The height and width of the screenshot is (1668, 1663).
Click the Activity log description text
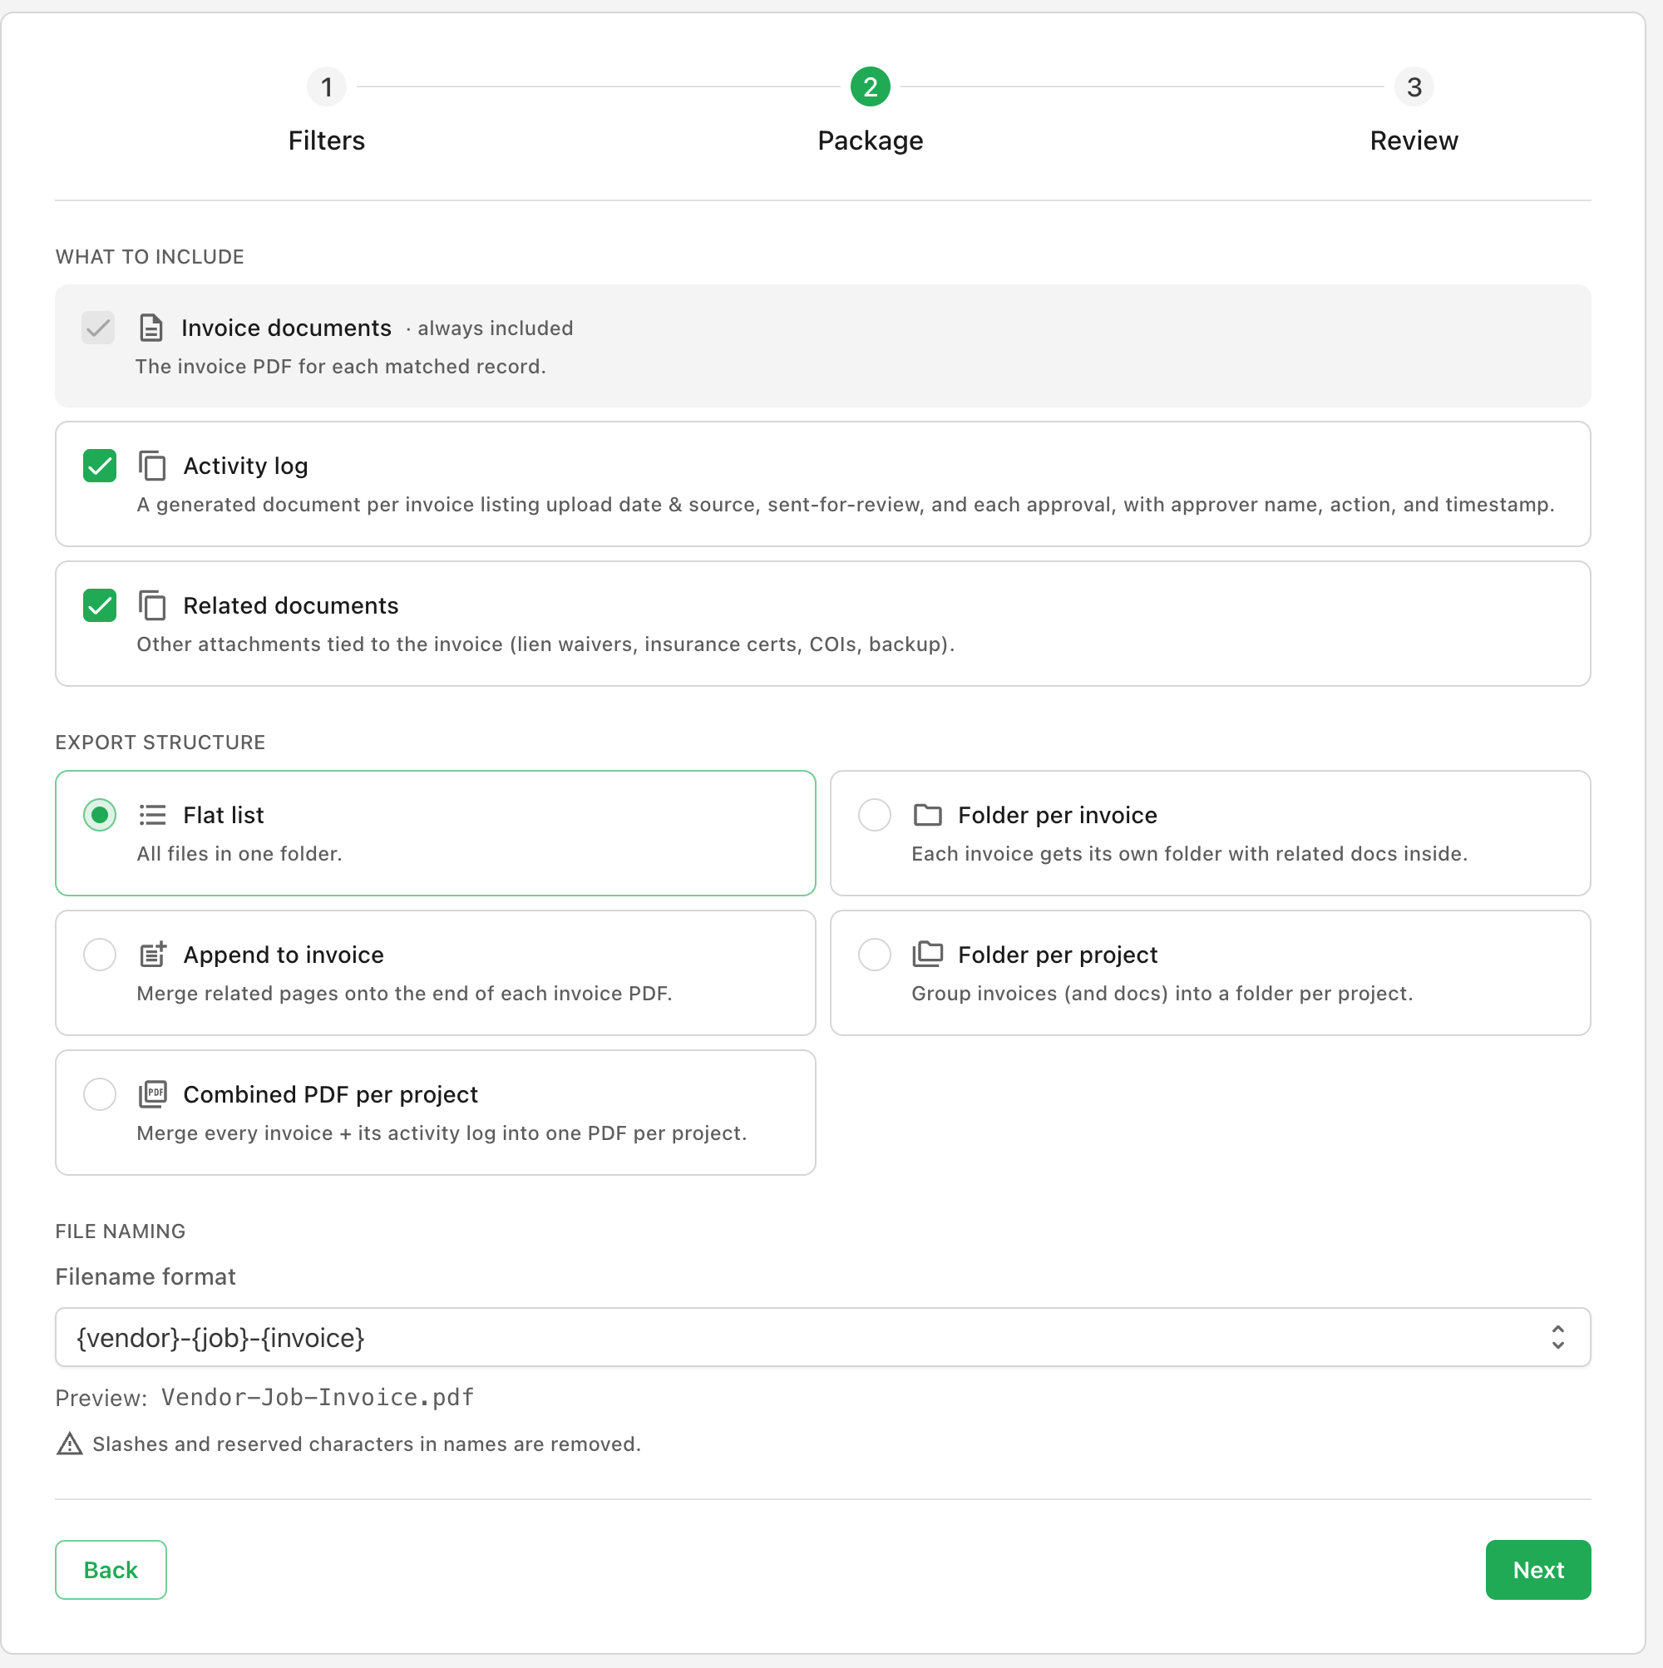point(846,504)
